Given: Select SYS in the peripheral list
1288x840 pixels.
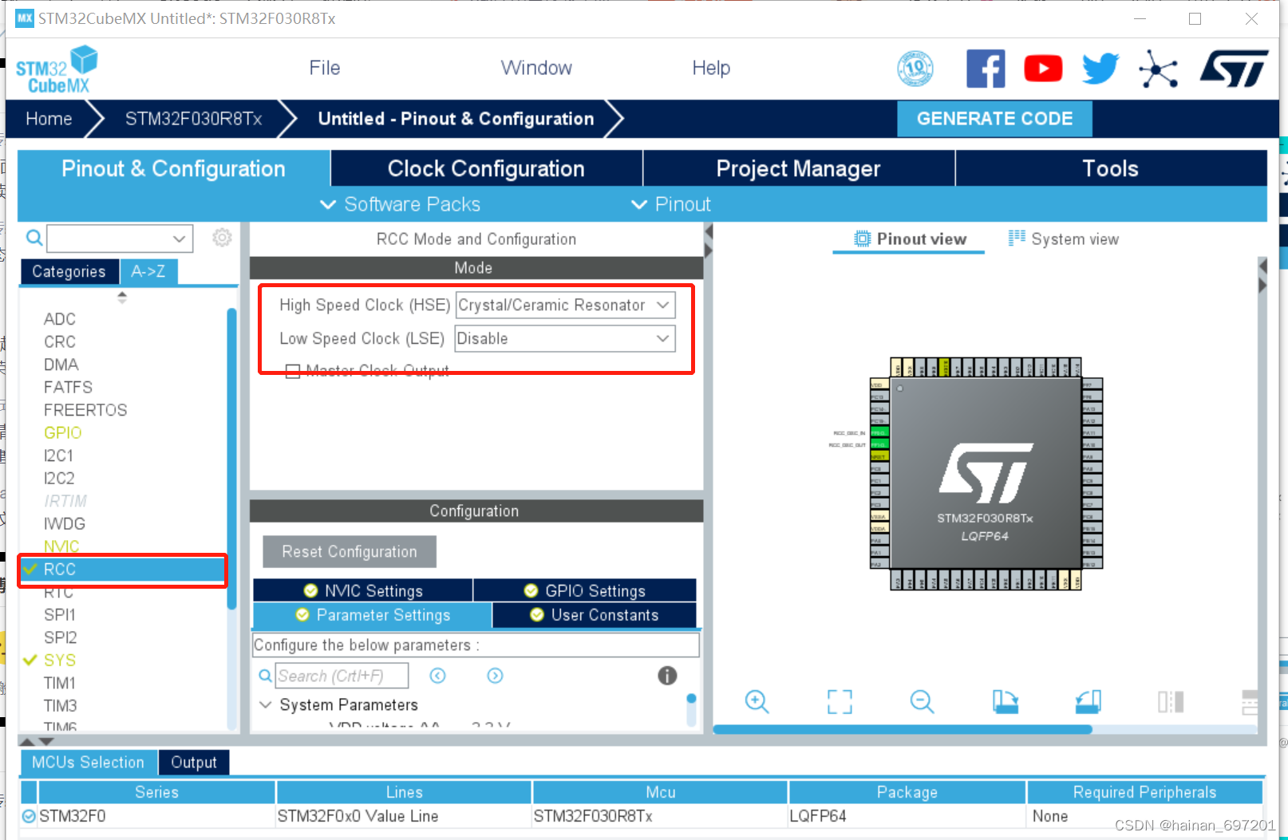Looking at the screenshot, I should click(x=60, y=660).
